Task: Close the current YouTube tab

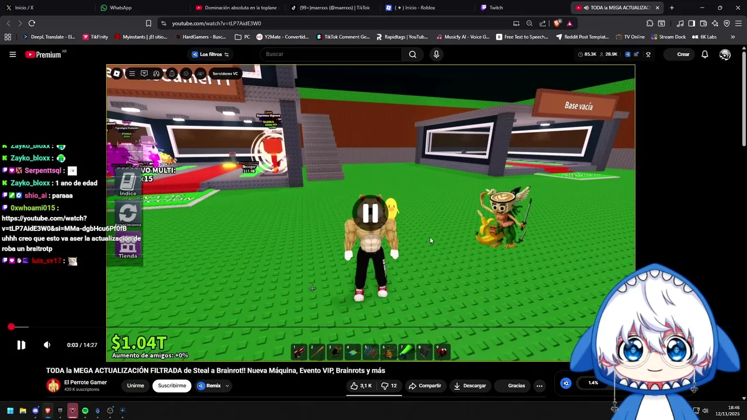Action: pyautogui.click(x=658, y=8)
